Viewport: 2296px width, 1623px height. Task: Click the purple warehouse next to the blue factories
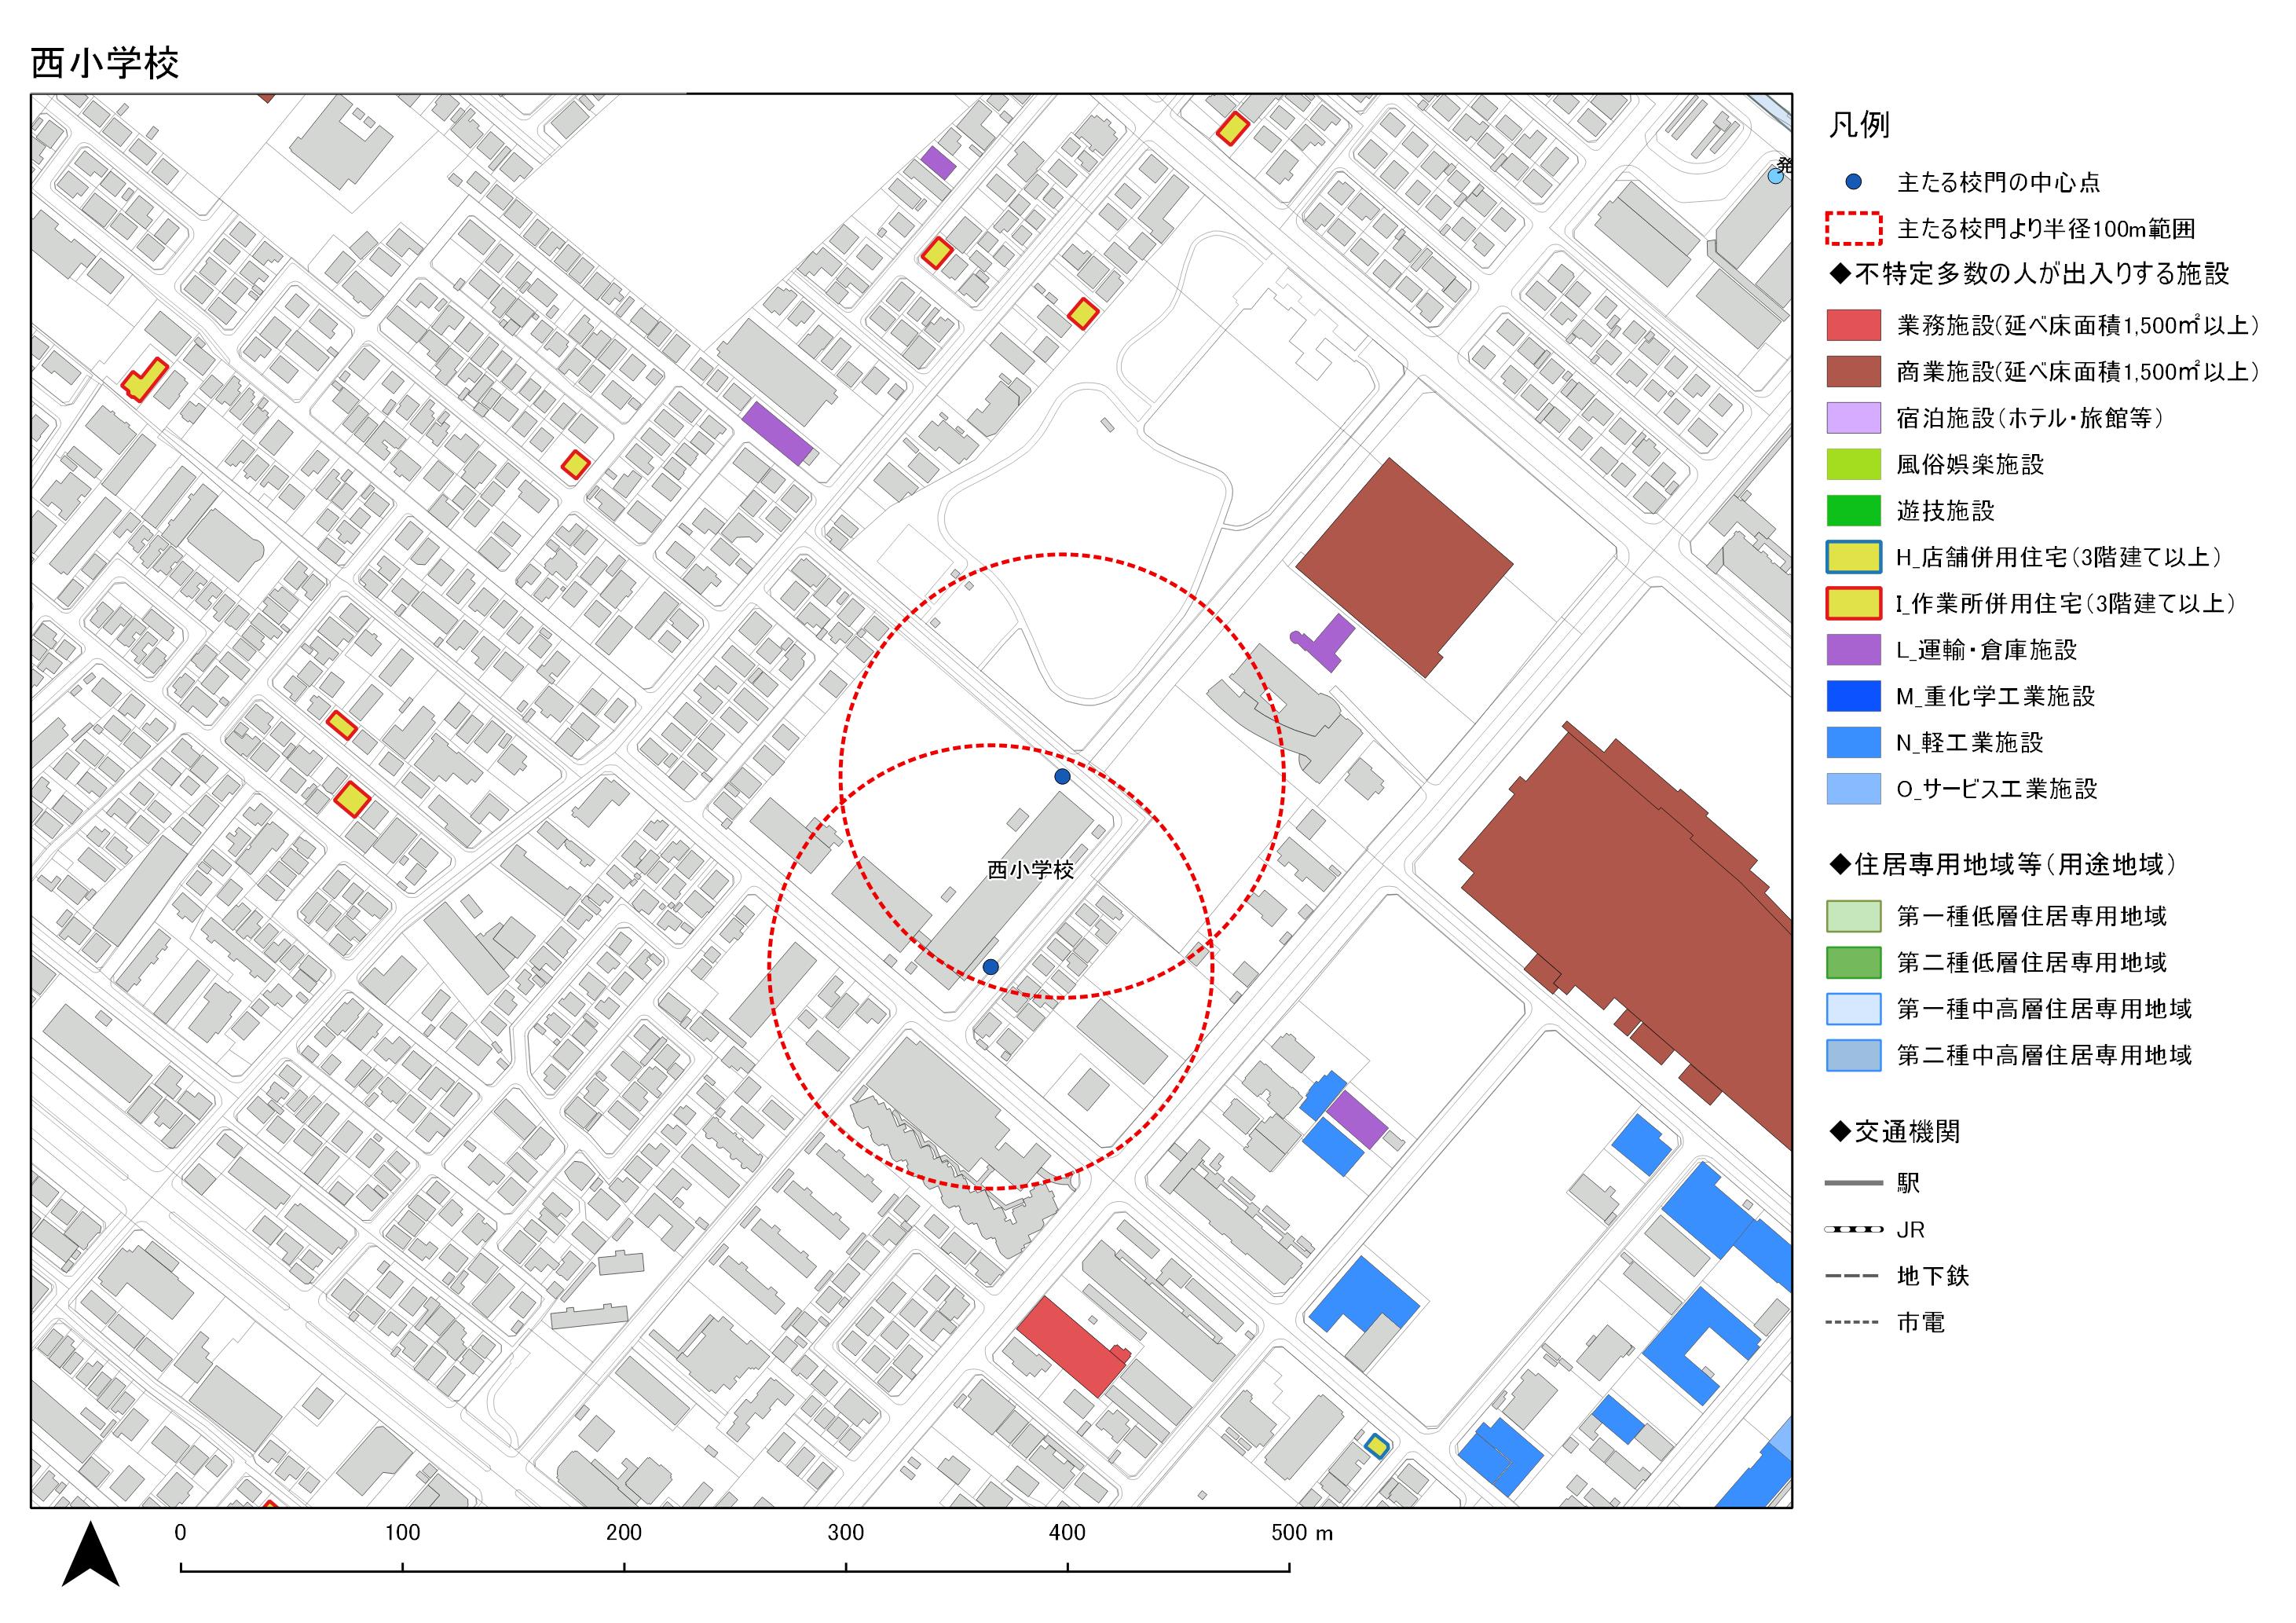click(x=1357, y=1120)
